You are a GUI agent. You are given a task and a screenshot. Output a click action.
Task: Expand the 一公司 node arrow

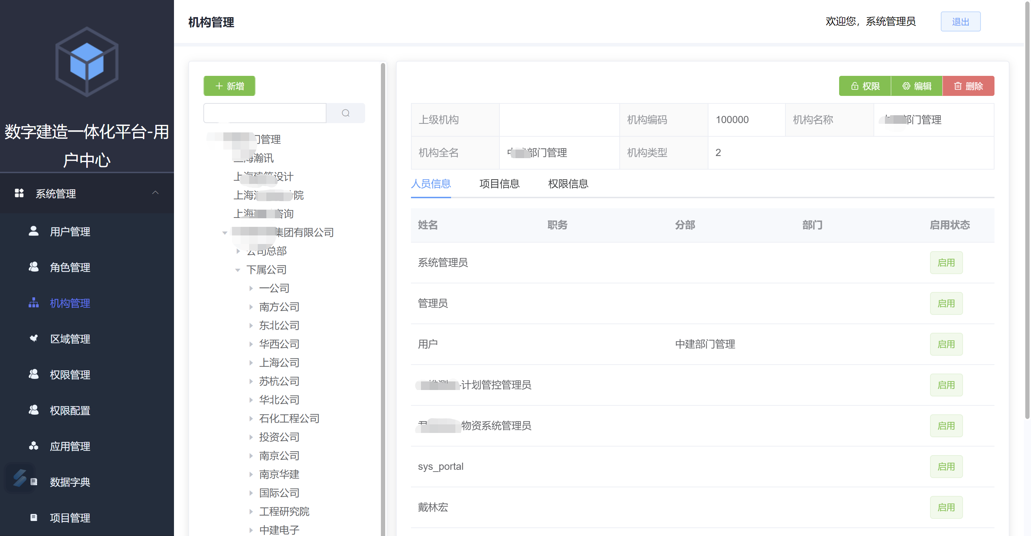tap(251, 288)
